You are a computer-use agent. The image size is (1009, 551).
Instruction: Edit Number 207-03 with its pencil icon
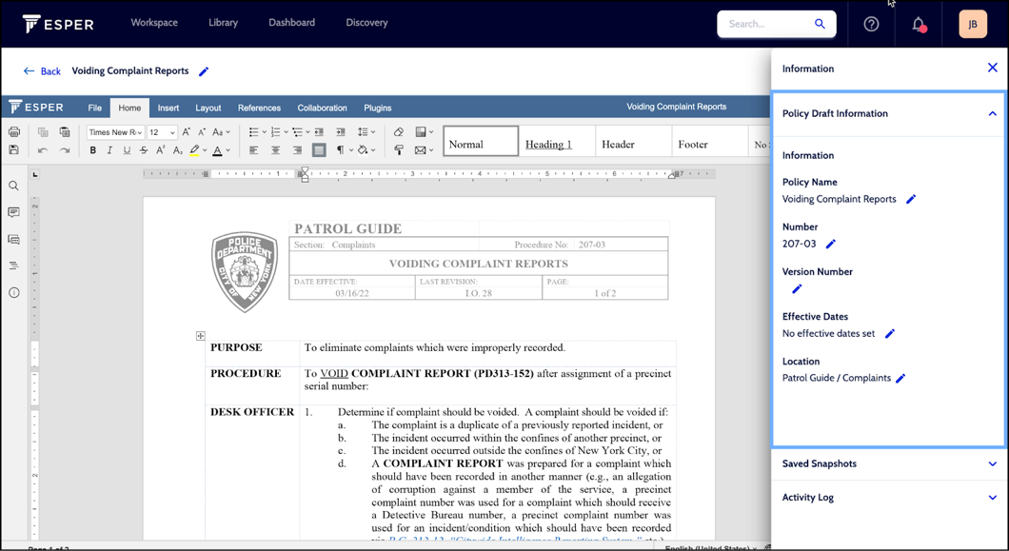831,244
